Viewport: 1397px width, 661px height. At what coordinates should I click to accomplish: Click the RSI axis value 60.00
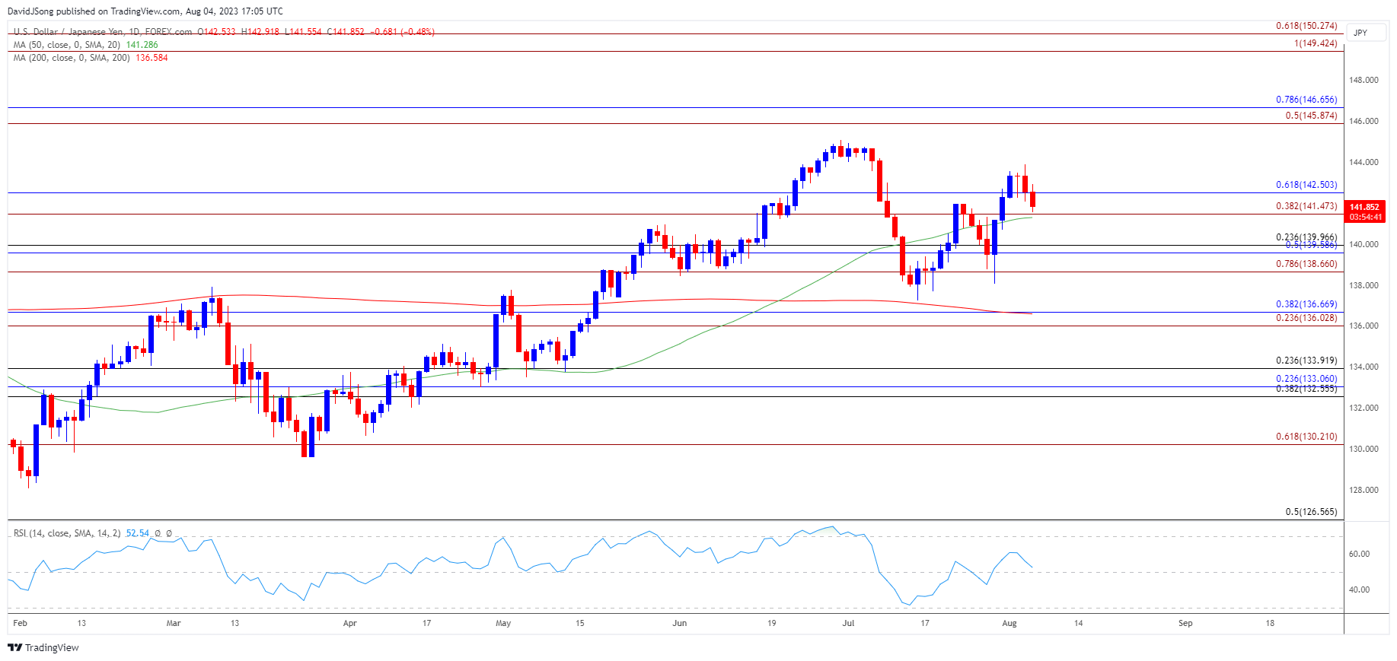pos(1359,554)
